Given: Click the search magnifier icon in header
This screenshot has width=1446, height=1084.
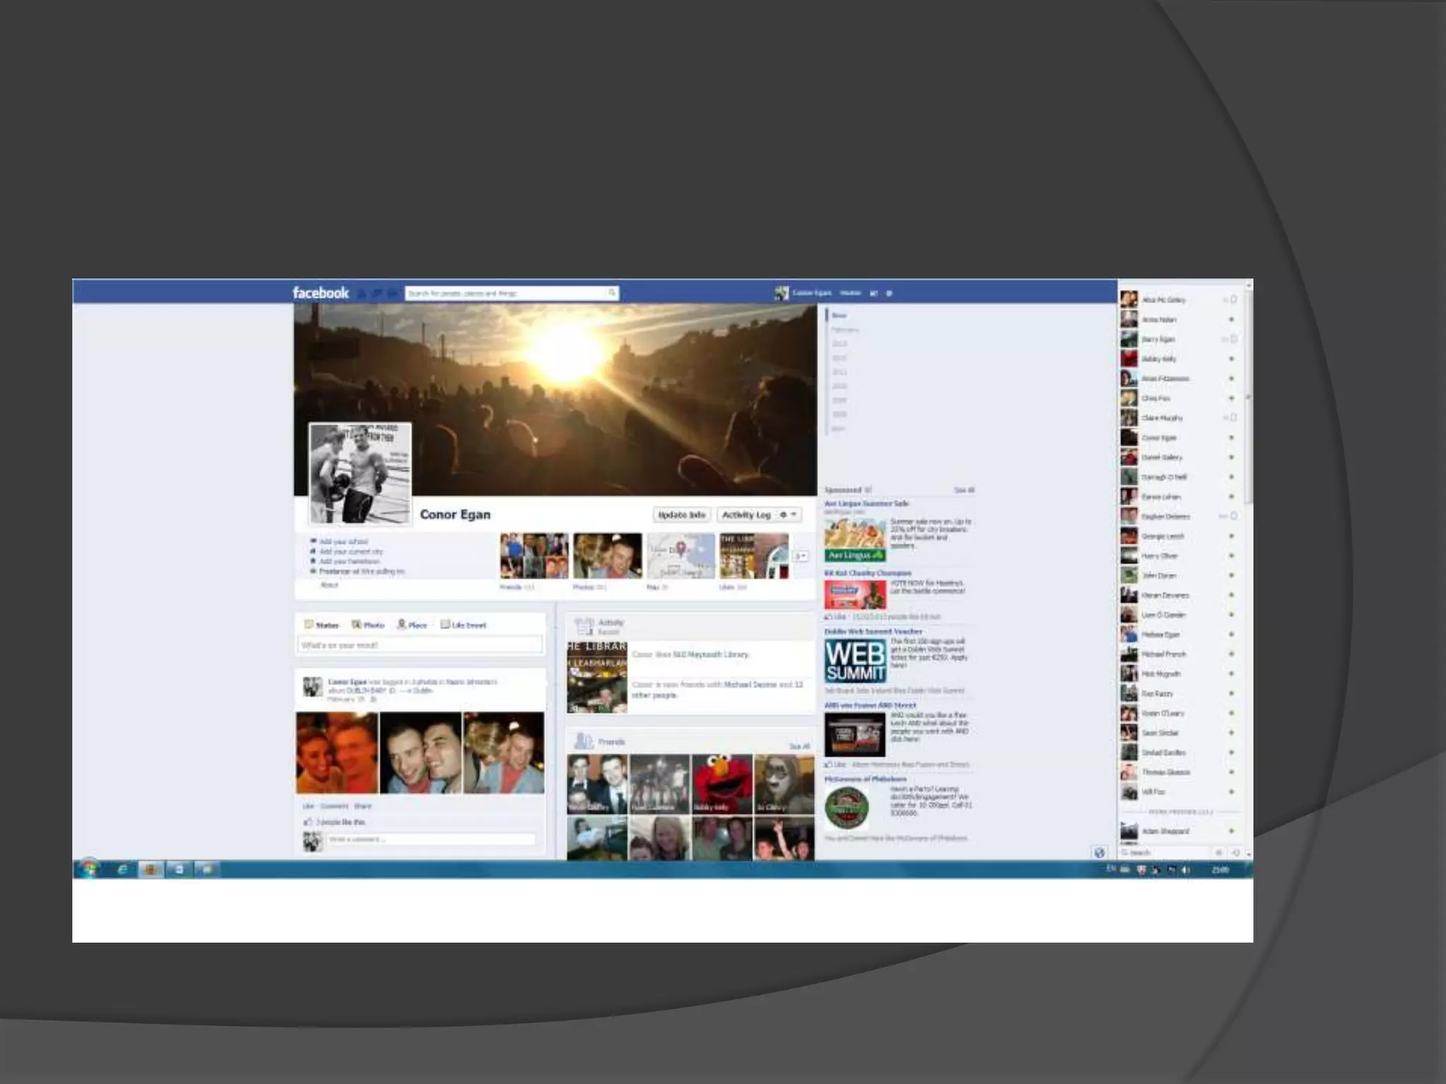Looking at the screenshot, I should click(611, 293).
